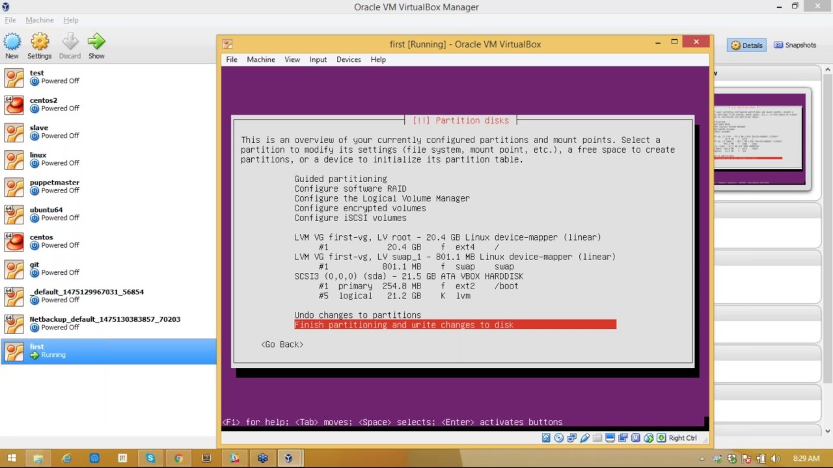Select the git virtual machine
This screenshot has height=468, width=833.
coord(108,268)
